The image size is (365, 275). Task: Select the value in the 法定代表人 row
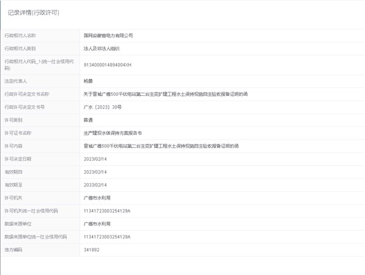point(88,81)
